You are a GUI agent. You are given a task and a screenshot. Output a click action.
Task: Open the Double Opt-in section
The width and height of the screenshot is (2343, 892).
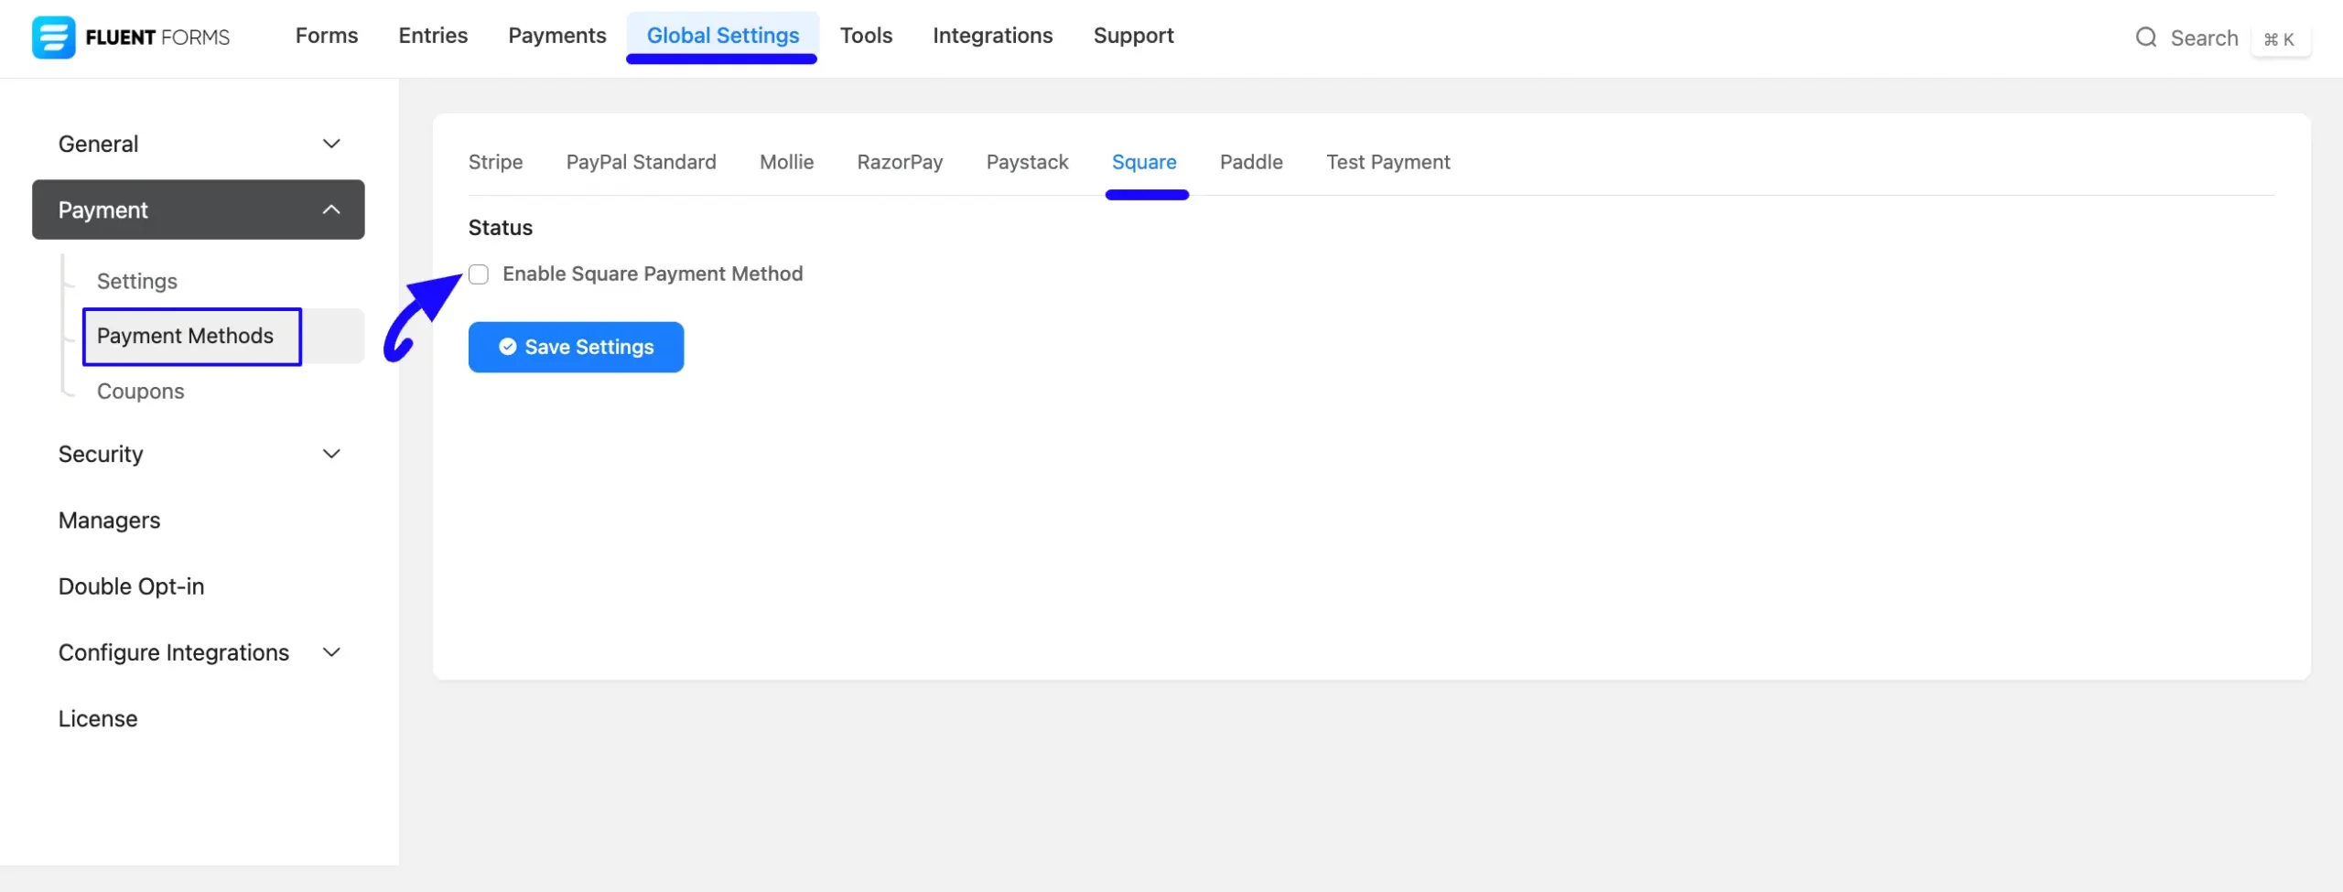coord(131,586)
